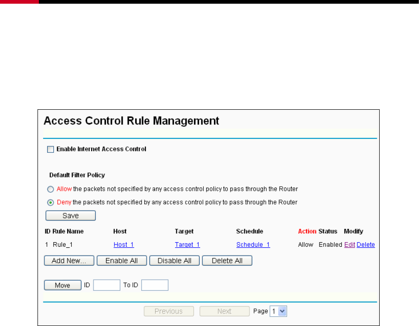The height and width of the screenshot is (326, 419).
Task: Click the Rule_1 name text
Action: 63,244
